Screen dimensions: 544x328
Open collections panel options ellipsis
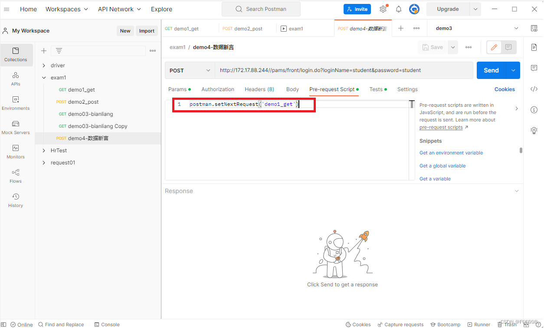tap(153, 51)
